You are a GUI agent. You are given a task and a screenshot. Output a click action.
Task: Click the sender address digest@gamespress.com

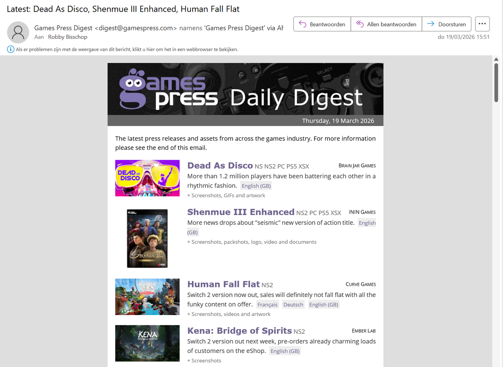[x=136, y=28]
